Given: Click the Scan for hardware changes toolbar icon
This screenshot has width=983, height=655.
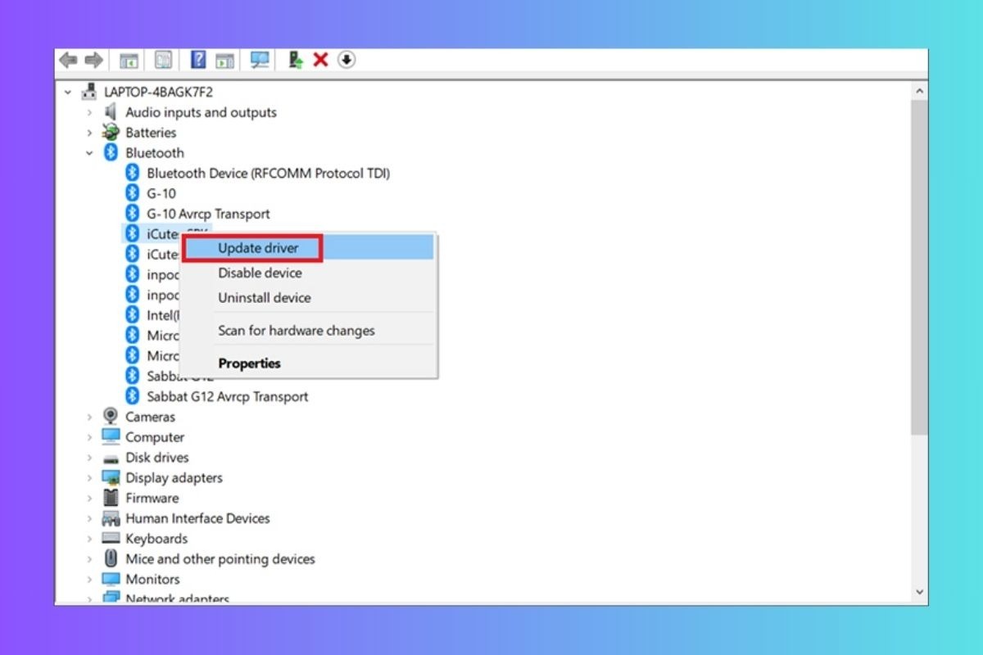Looking at the screenshot, I should tap(260, 59).
